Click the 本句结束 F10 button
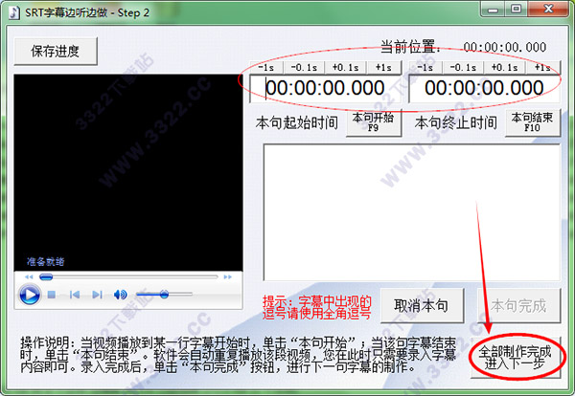575x396 pixels. 533,122
